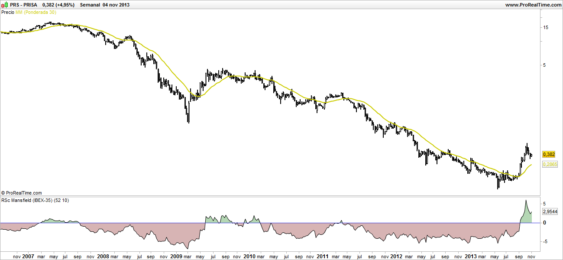Screen dimensions: 563x260
Task: Click the yellow 0,2865 moving average tag
Action: (x=550, y=165)
